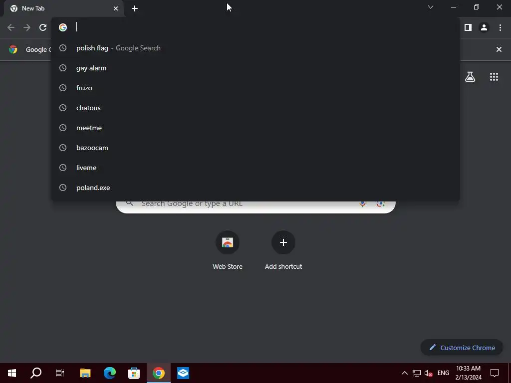Click Add shortcut button
Screen dimensions: 511x383
point(283,250)
